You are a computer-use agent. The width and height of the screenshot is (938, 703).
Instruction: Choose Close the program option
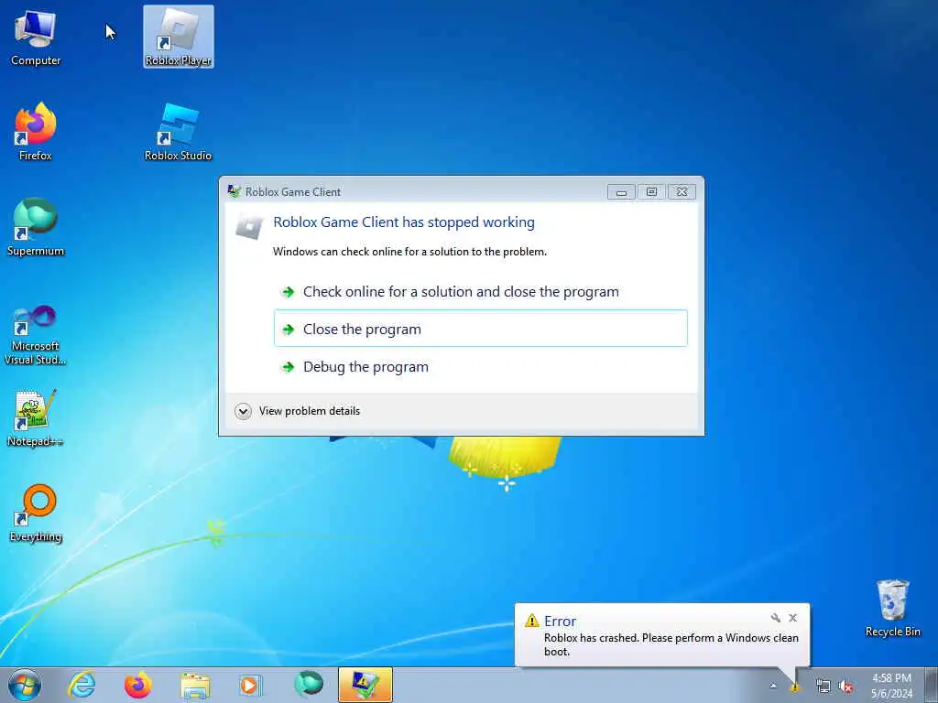click(480, 329)
